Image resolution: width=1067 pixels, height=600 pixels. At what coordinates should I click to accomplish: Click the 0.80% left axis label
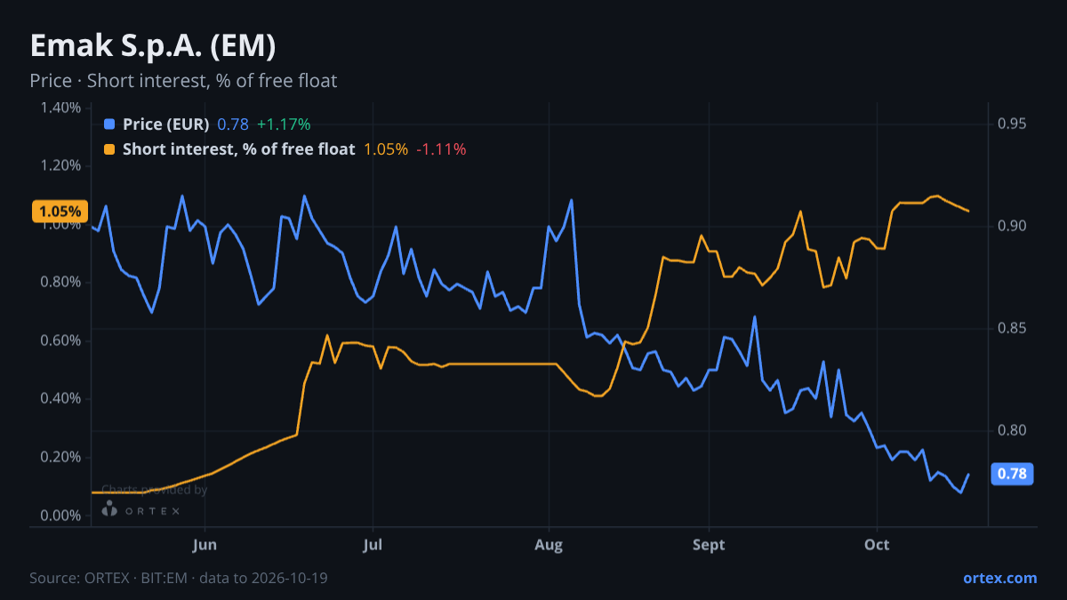click(61, 282)
